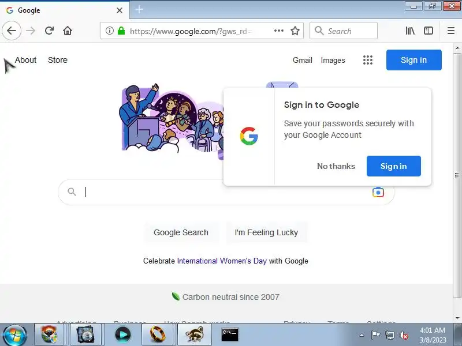Screen dimensions: 462x346
Task: Open the raccoon taskbar application
Action: pyautogui.click(x=195, y=335)
